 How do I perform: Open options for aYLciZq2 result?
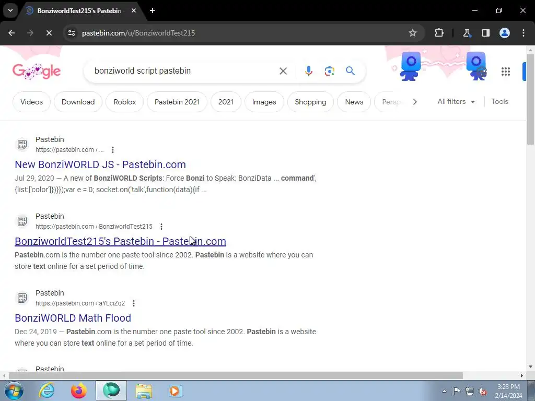click(134, 303)
